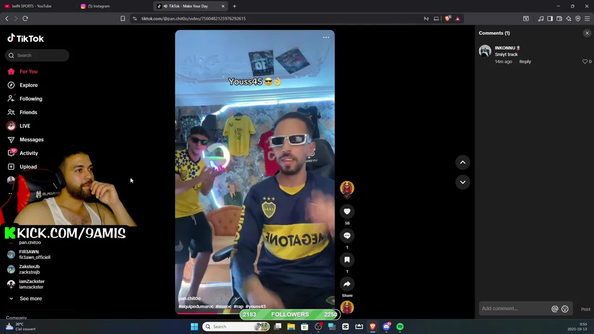The width and height of the screenshot is (594, 334).
Task: Save video with the bookmark icon
Action: (347, 260)
